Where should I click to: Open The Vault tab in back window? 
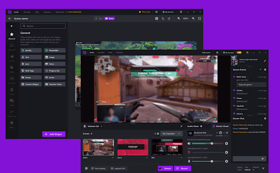pyautogui.click(x=27, y=12)
